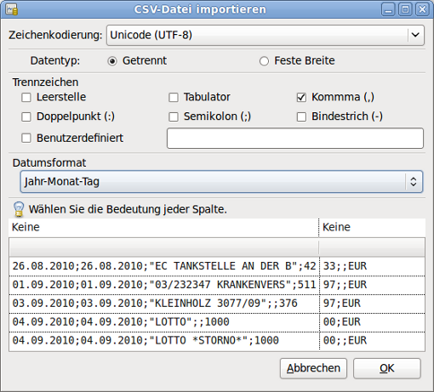
Task: Click the GnuCash window icon in title bar
Action: 12,9
